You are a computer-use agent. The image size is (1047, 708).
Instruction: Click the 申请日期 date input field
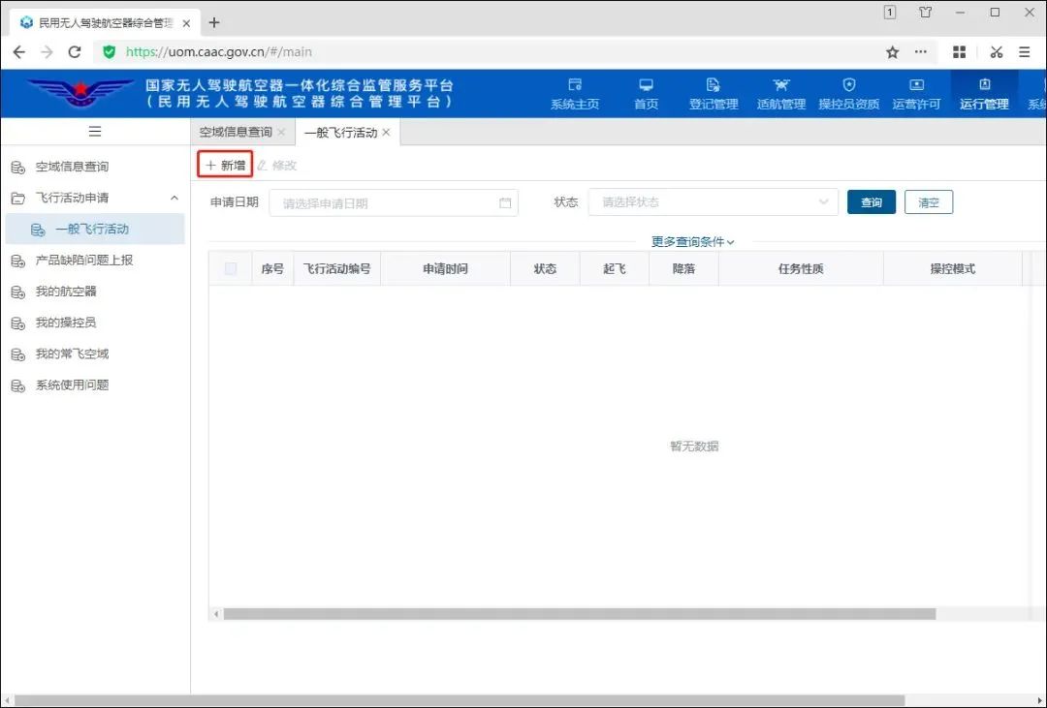click(x=393, y=203)
